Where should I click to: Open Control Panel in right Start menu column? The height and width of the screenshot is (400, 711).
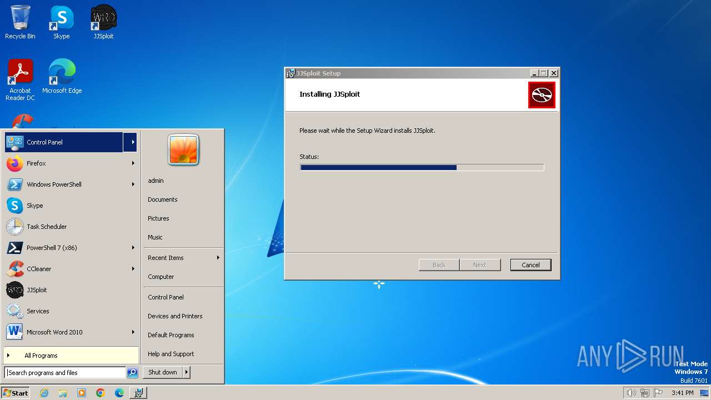point(166,297)
